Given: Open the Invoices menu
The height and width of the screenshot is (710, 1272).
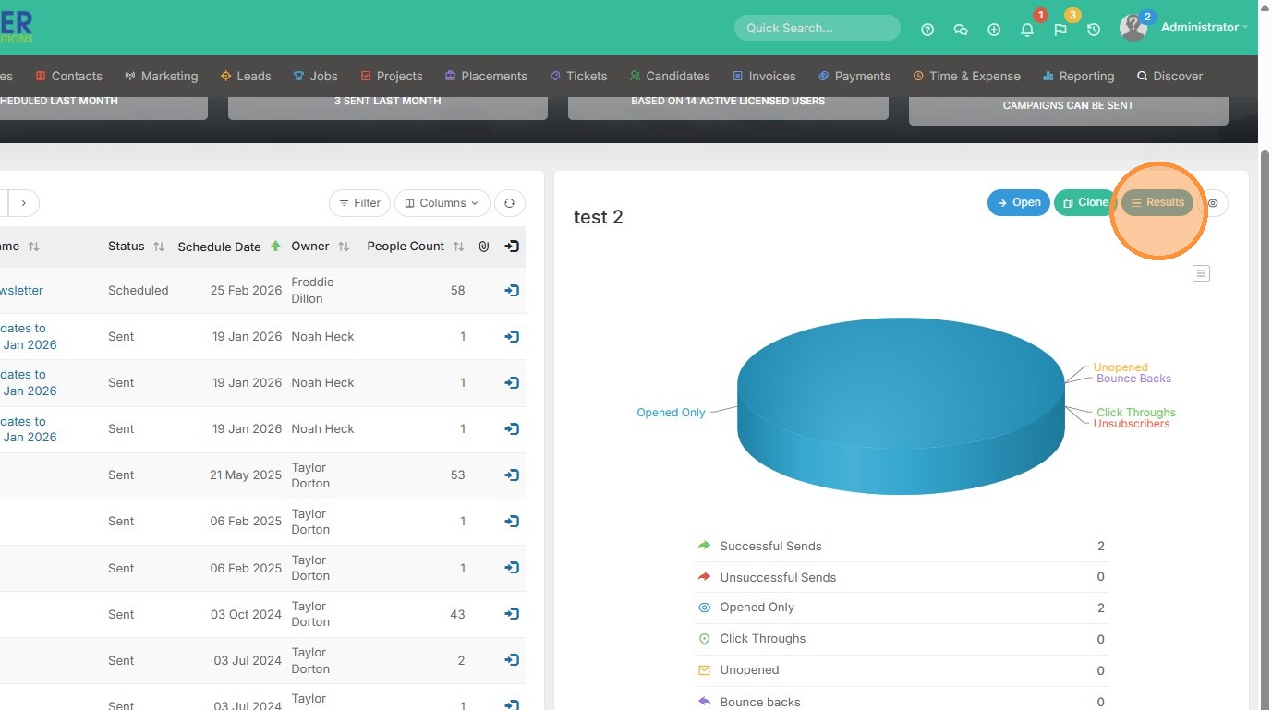Looking at the screenshot, I should (764, 76).
